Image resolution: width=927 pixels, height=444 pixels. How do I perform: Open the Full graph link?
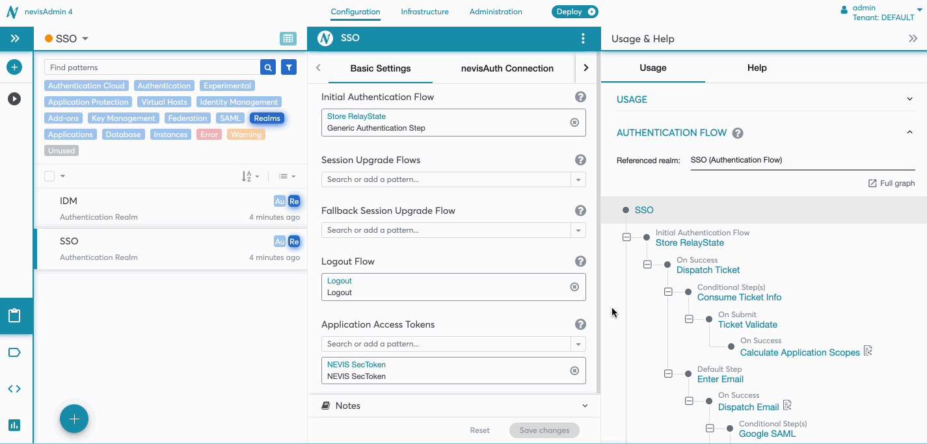892,183
